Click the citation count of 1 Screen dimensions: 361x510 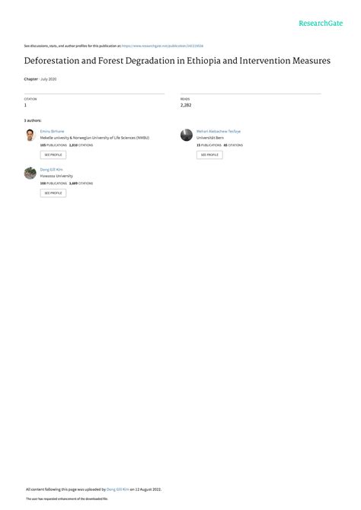25,105
